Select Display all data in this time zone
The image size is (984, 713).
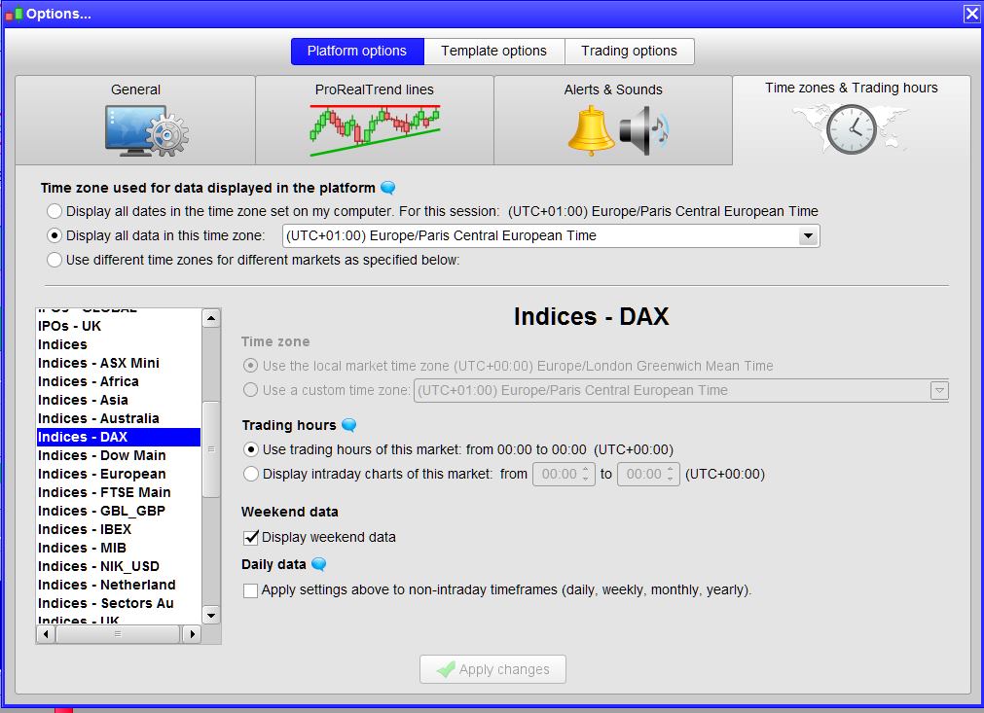point(55,235)
